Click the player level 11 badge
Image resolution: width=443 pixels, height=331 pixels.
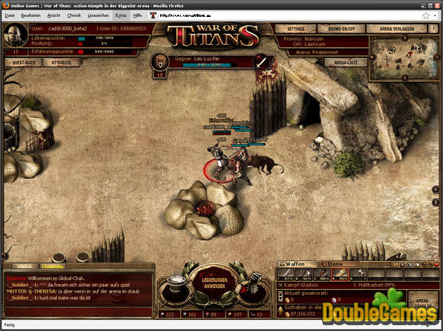pos(16,52)
